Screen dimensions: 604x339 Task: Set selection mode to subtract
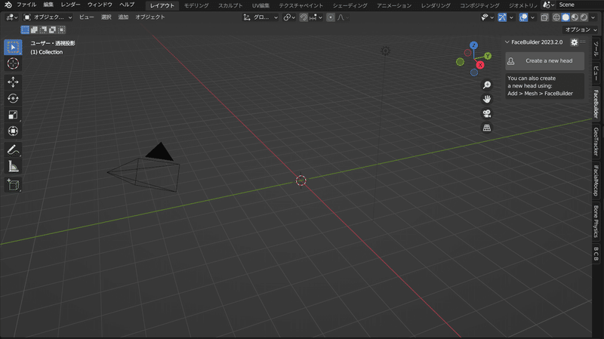[x=43, y=29]
